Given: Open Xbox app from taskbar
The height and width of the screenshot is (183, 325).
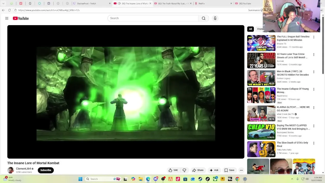Looking at the screenshot, I should [215, 179].
